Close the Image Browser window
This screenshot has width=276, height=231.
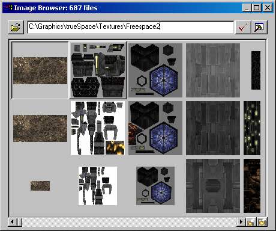[268, 8]
